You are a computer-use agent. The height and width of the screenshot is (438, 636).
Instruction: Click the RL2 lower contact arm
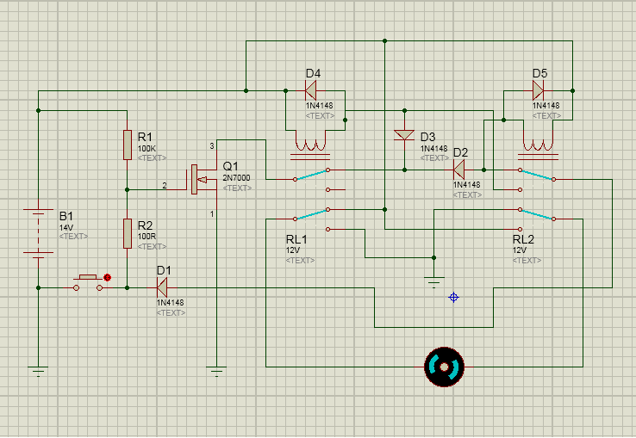[537, 214]
